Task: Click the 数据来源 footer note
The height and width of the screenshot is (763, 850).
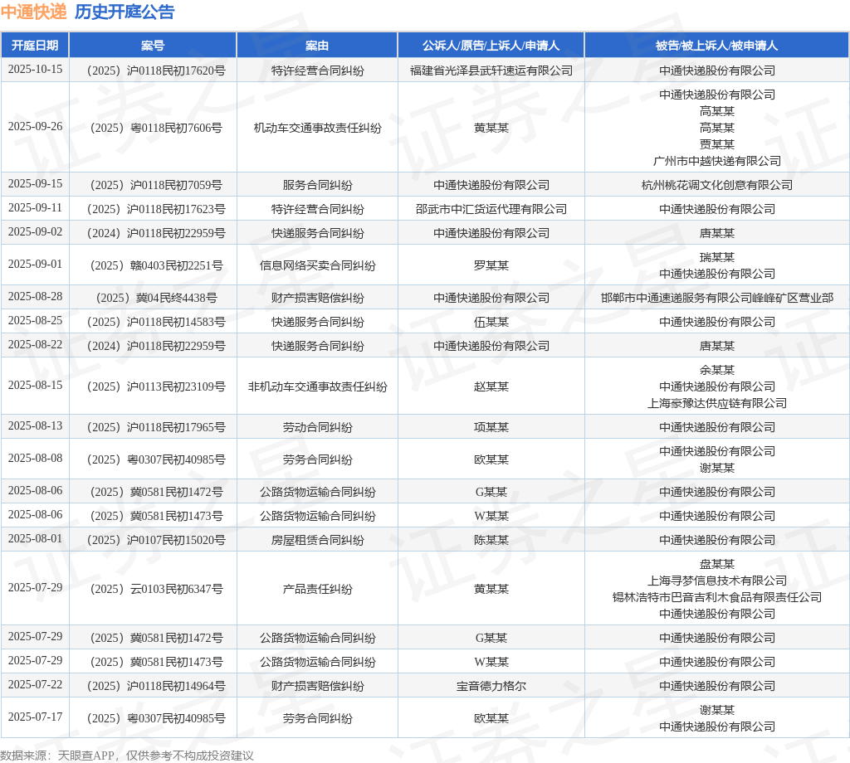Action: 127,756
